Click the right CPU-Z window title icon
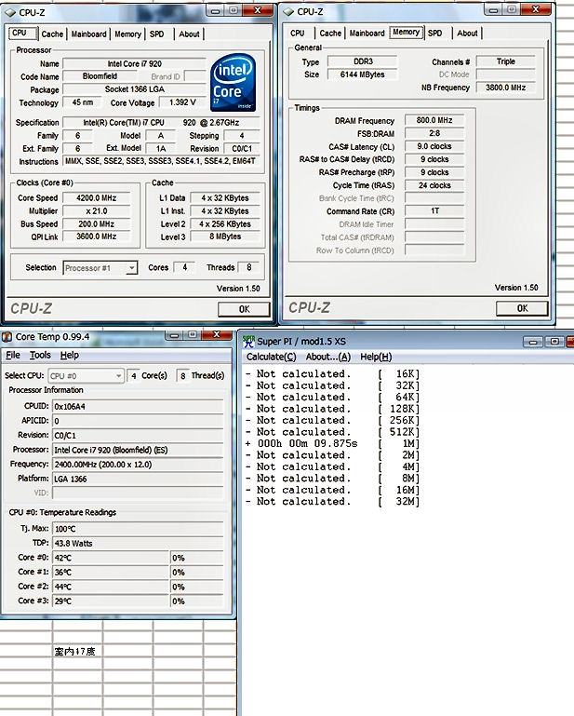Viewport: 574px width, 716px height. click(x=287, y=12)
